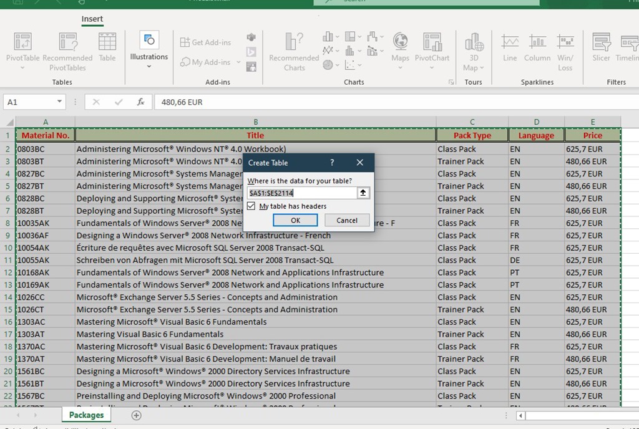Viewport: 639px width, 429px height.
Task: Add a new sheet with plus icon
Action: click(137, 415)
